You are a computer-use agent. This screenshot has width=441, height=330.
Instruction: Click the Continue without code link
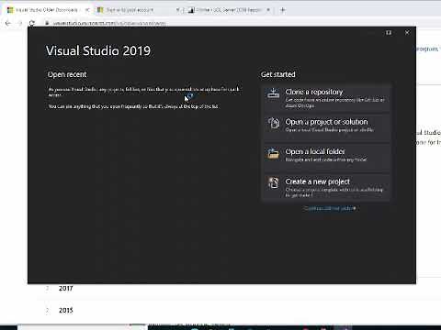click(330, 208)
